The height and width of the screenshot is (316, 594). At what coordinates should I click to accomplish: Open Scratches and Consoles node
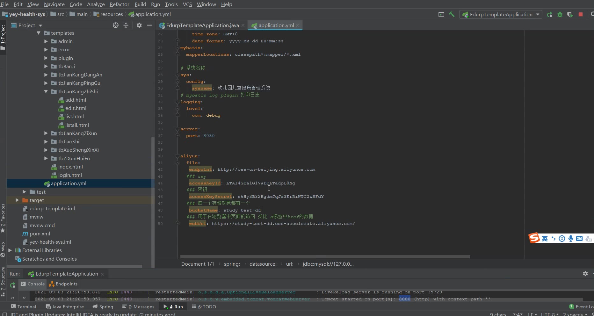(x=46, y=259)
